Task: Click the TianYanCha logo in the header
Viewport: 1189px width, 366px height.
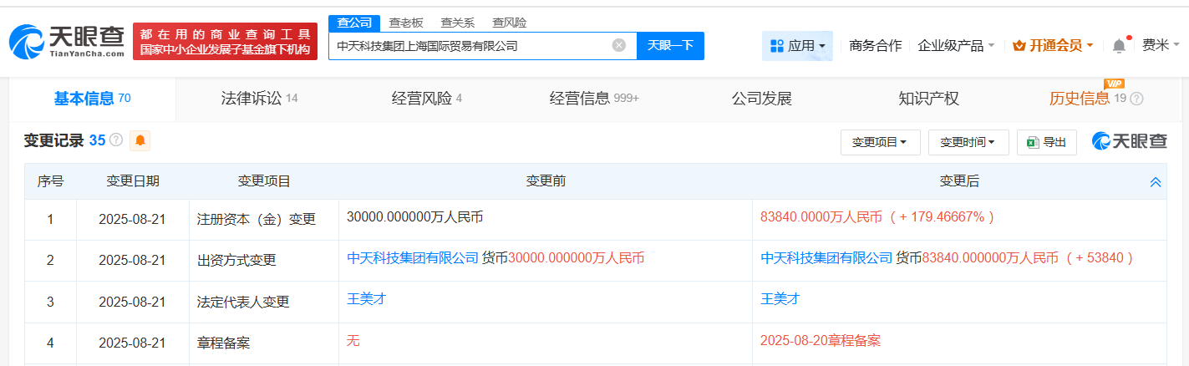Action: (x=67, y=41)
